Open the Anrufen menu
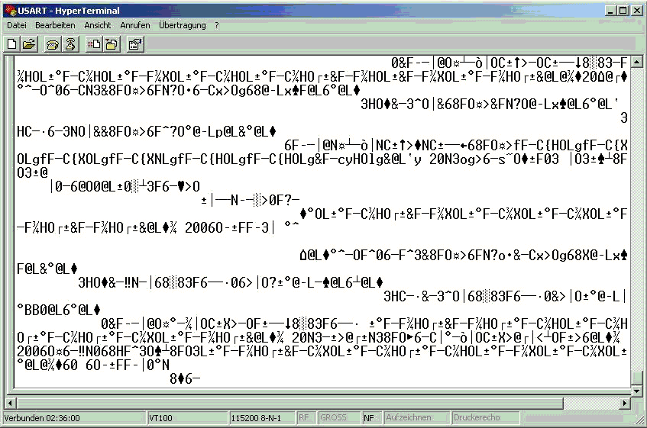Viewport: 647px width, 428px height. [135, 25]
